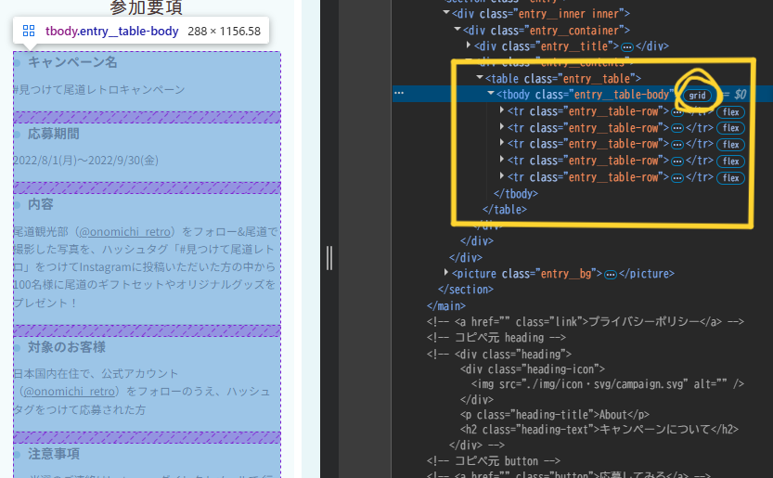Viewport: 773px width, 478px height.
Task: Expand the second entry__table-row node
Action: (x=502, y=128)
